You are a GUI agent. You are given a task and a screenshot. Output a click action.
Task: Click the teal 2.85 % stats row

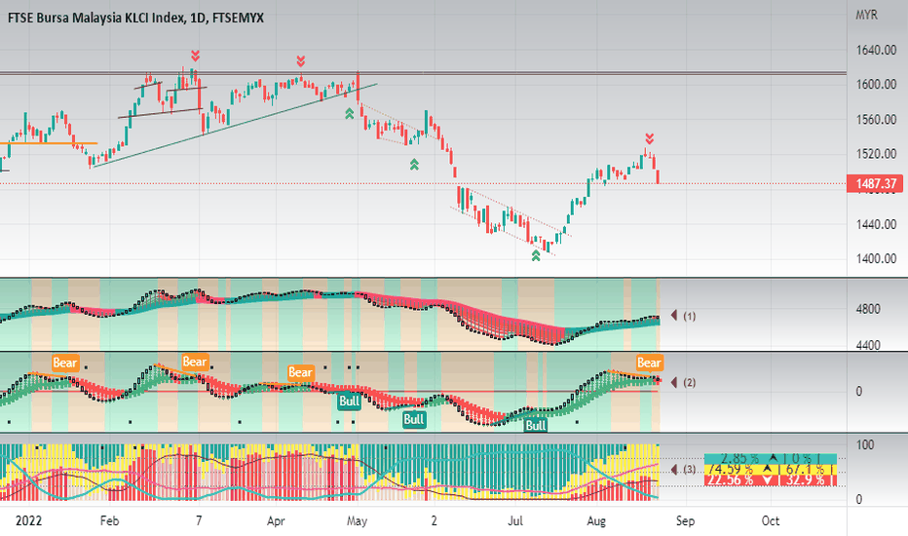point(771,458)
